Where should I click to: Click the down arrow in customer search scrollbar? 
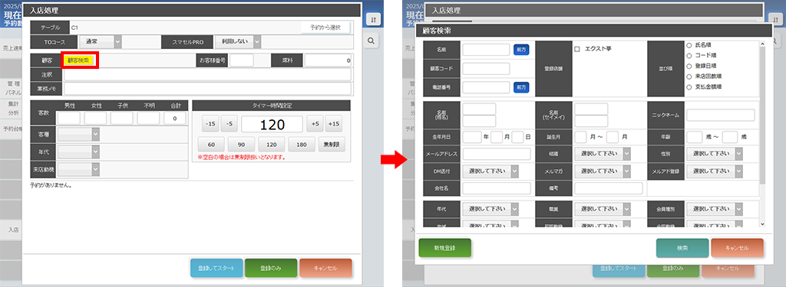(x=762, y=223)
